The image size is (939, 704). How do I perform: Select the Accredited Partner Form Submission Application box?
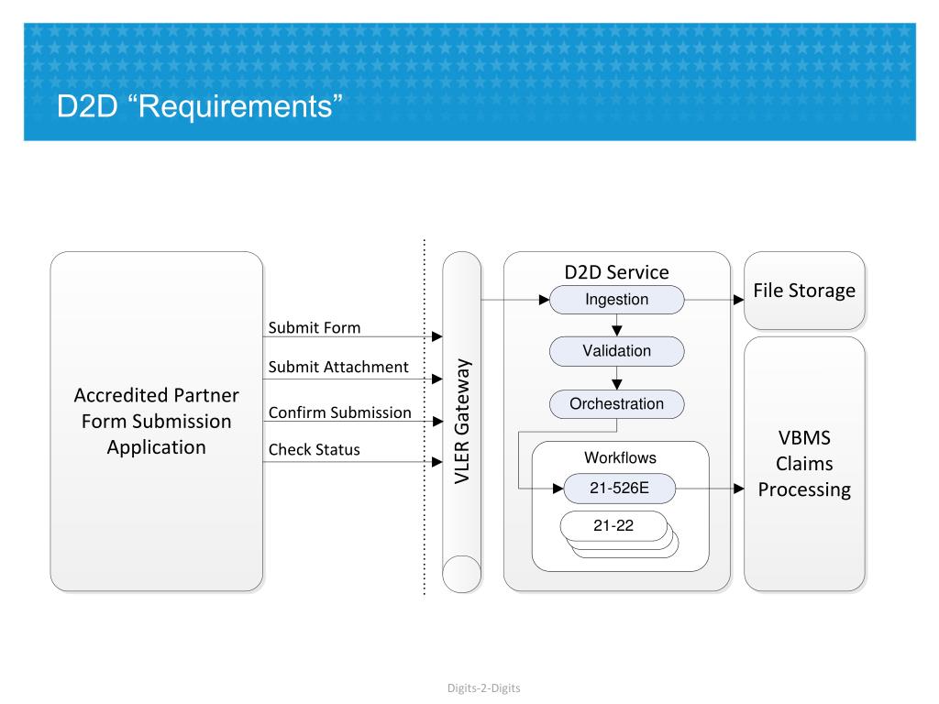tap(156, 422)
